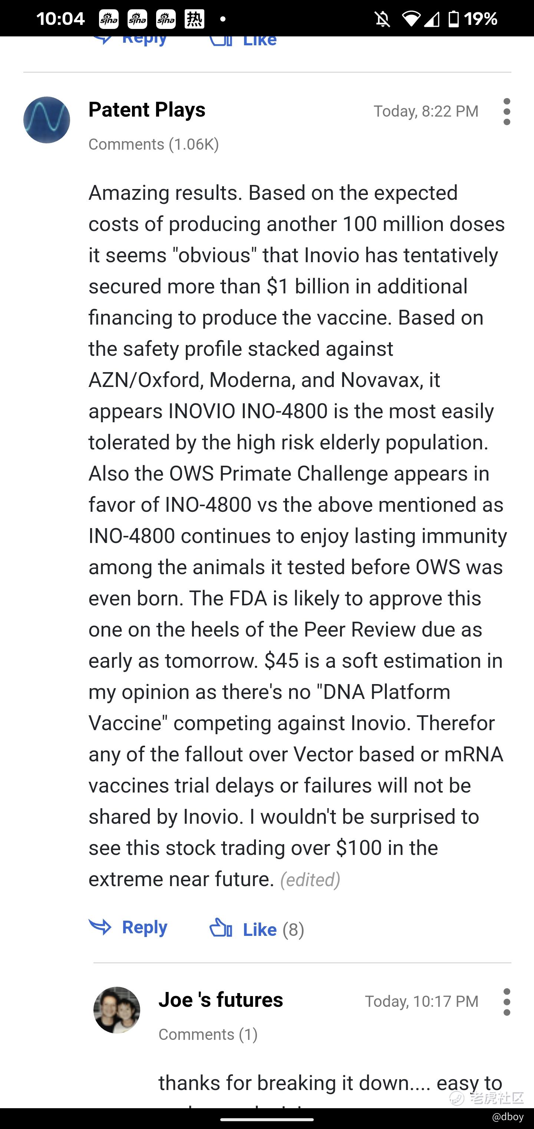The height and width of the screenshot is (1129, 534).
Task: View Joe 's futures Comments (1) history
Action: pos(208,1034)
